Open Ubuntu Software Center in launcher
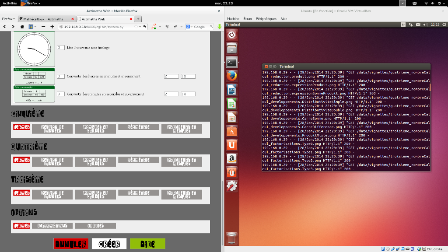Screen dimensions: 448x252 (x=231, y=130)
